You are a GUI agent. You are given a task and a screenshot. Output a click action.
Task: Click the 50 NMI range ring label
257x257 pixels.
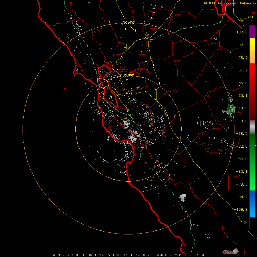[x=128, y=75]
